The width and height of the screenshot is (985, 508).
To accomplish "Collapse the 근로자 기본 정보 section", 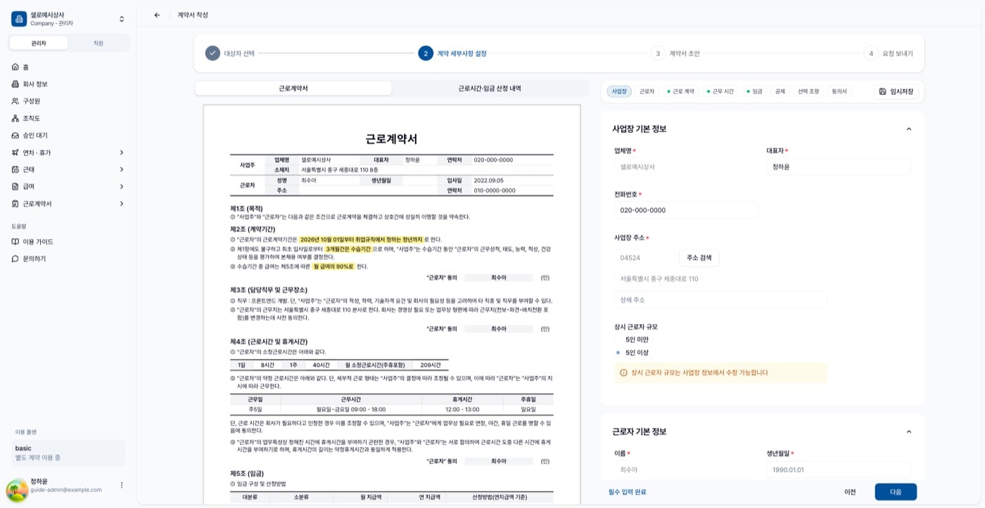I will pyautogui.click(x=908, y=431).
